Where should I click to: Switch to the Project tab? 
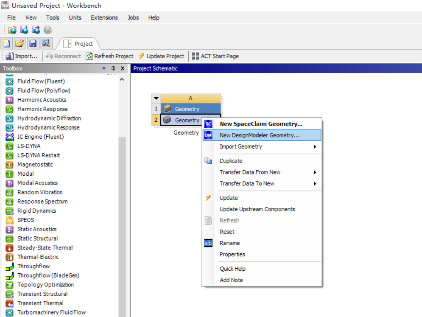pos(78,44)
